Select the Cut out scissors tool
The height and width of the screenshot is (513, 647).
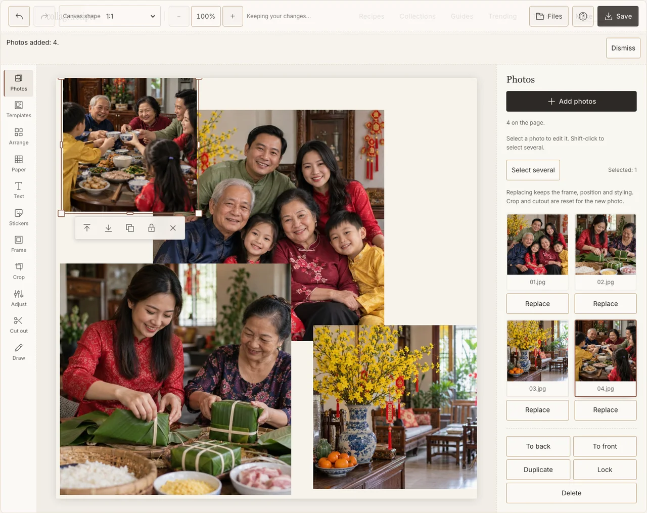(x=19, y=325)
